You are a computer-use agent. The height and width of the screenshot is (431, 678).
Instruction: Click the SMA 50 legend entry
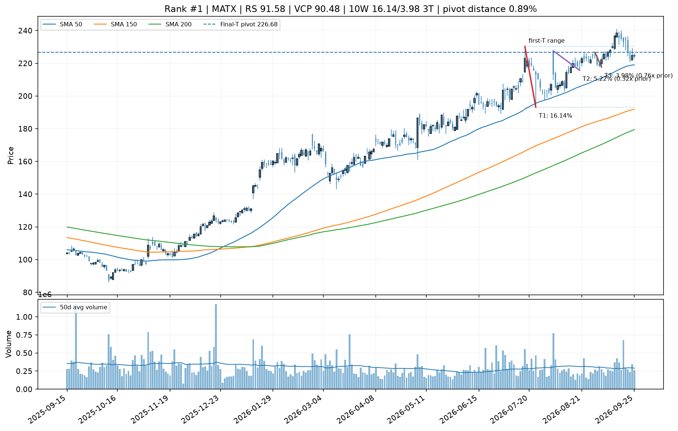[62, 24]
